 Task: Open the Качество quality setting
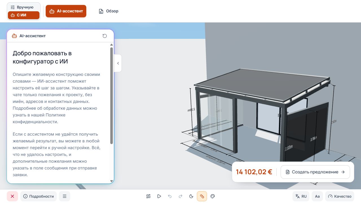tap(340, 196)
